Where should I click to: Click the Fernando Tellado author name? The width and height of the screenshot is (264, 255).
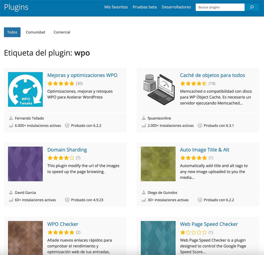pos(30,118)
